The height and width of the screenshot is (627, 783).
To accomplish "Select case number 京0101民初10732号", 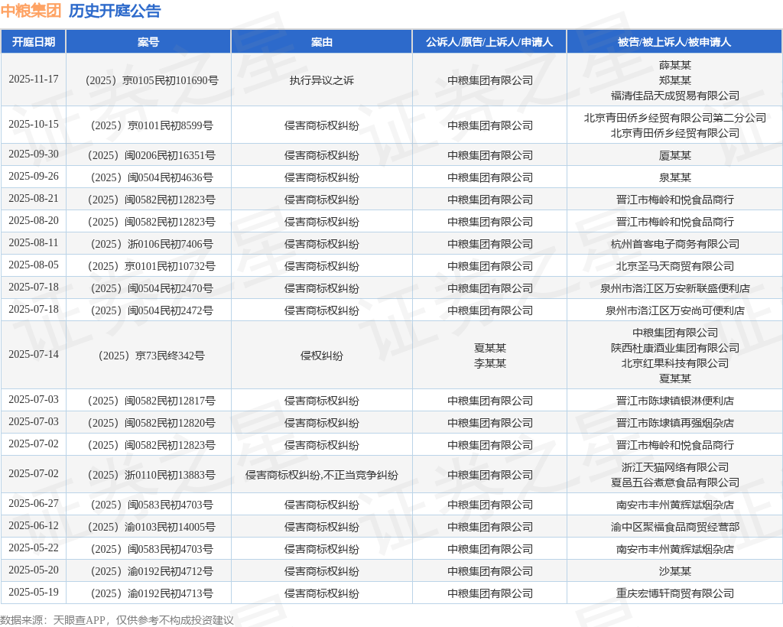I will pyautogui.click(x=152, y=266).
